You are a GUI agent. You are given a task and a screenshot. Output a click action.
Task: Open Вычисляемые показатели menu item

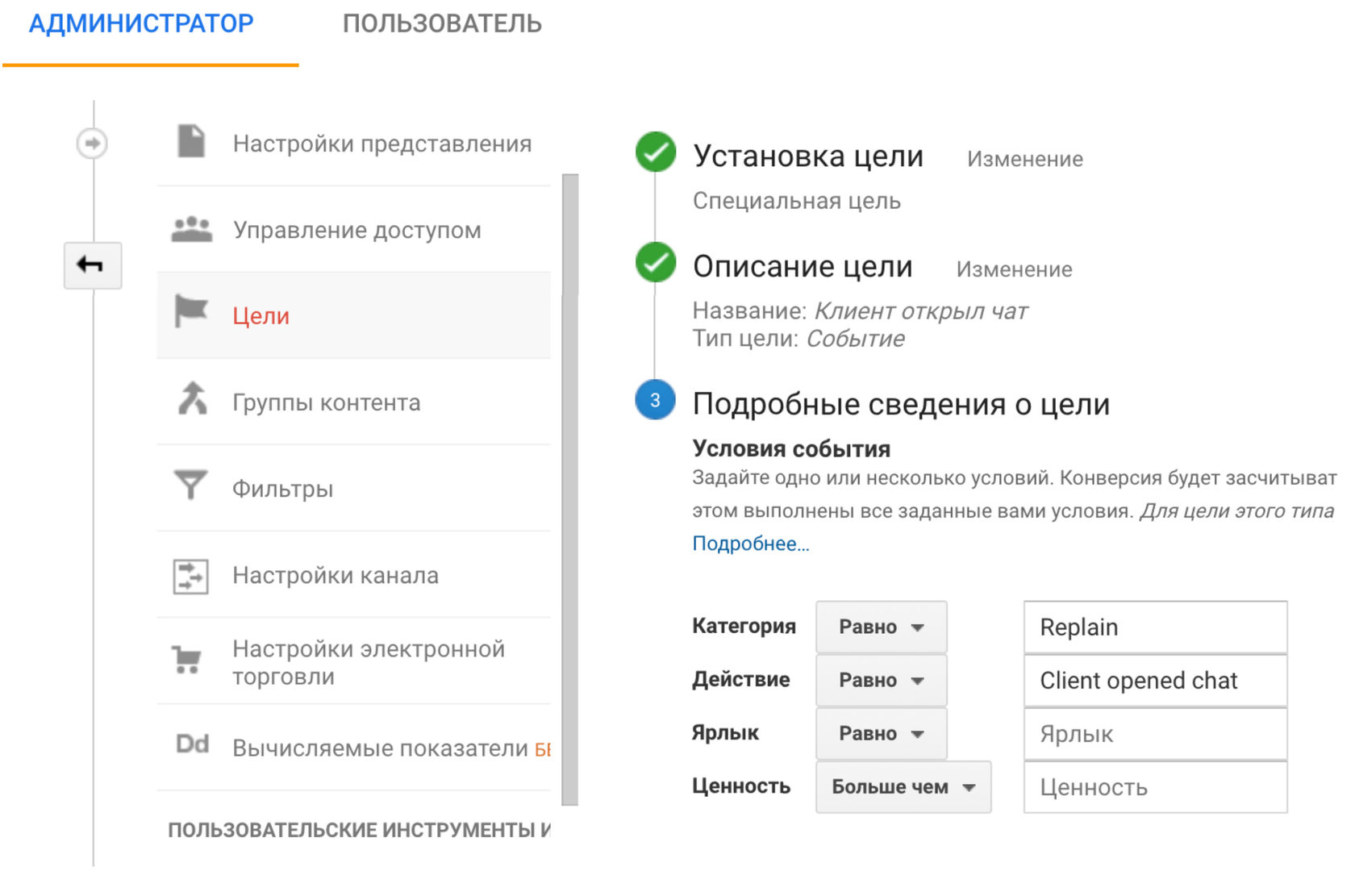coord(354,748)
